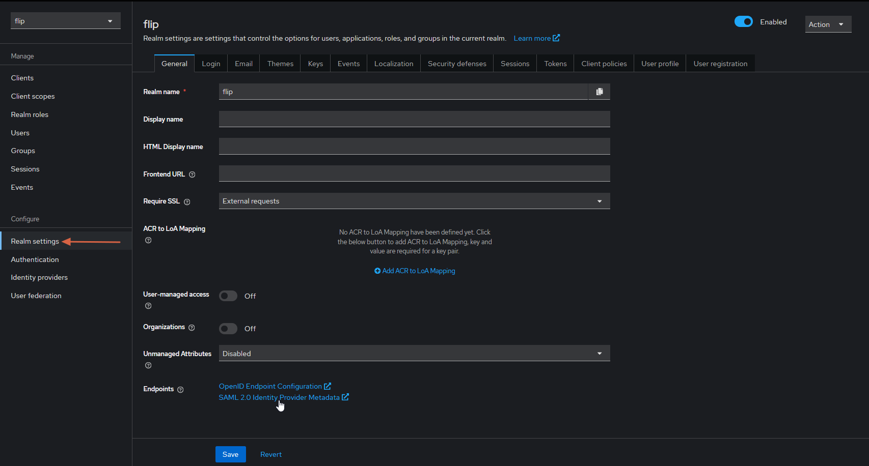
Task: Show help for Organizations
Action: (192, 328)
